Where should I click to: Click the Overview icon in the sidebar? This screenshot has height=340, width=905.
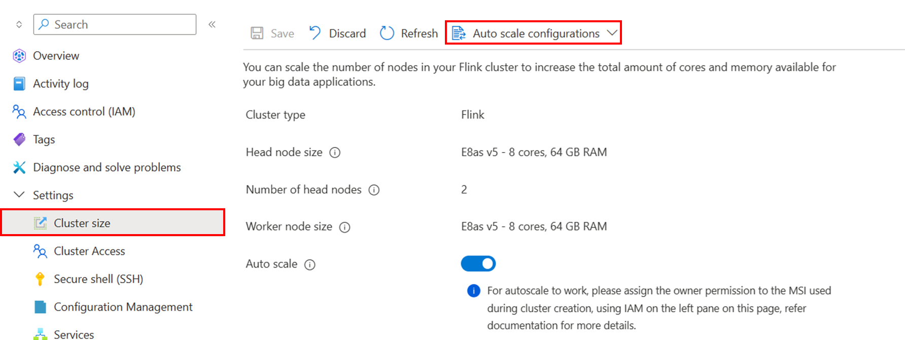point(19,56)
